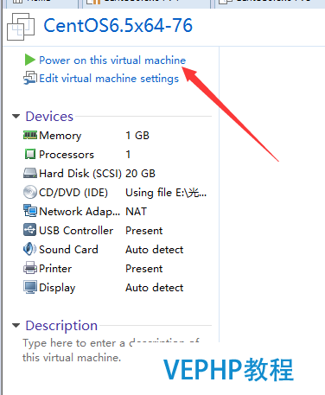
Task: Click the Edit settings wrench icon
Action: point(30,78)
